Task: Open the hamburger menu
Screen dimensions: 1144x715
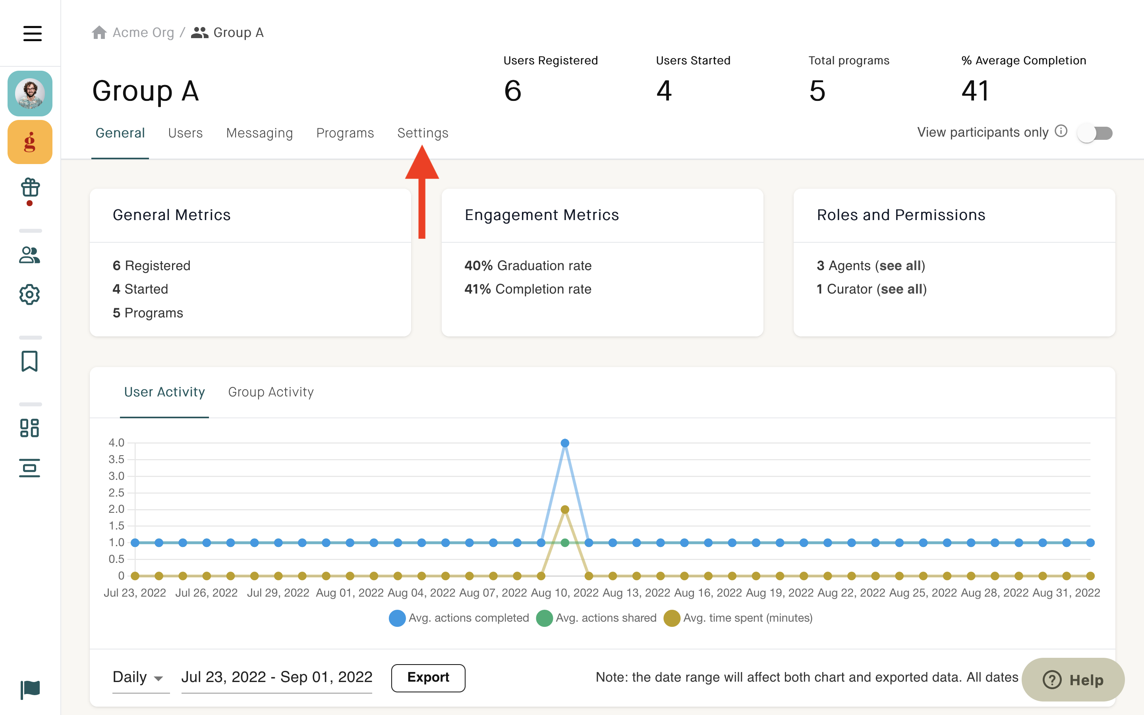Action: tap(32, 33)
